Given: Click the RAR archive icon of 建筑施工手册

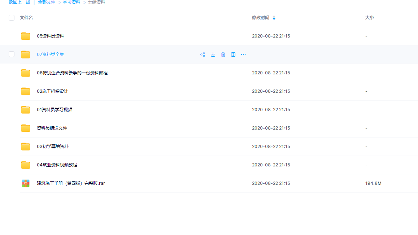Looking at the screenshot, I should 26,183.
